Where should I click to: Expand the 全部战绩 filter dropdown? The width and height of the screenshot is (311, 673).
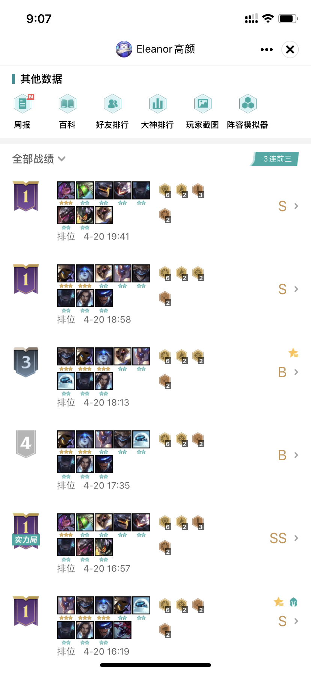(39, 159)
